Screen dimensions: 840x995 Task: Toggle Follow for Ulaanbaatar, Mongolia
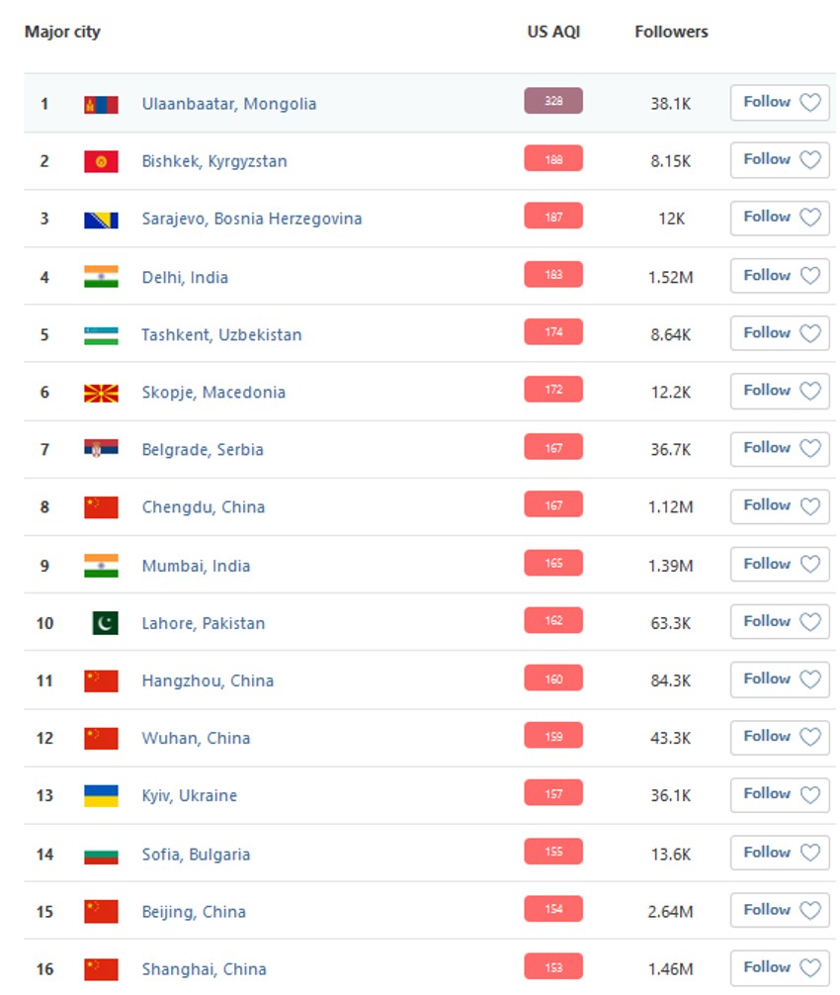coord(780,102)
